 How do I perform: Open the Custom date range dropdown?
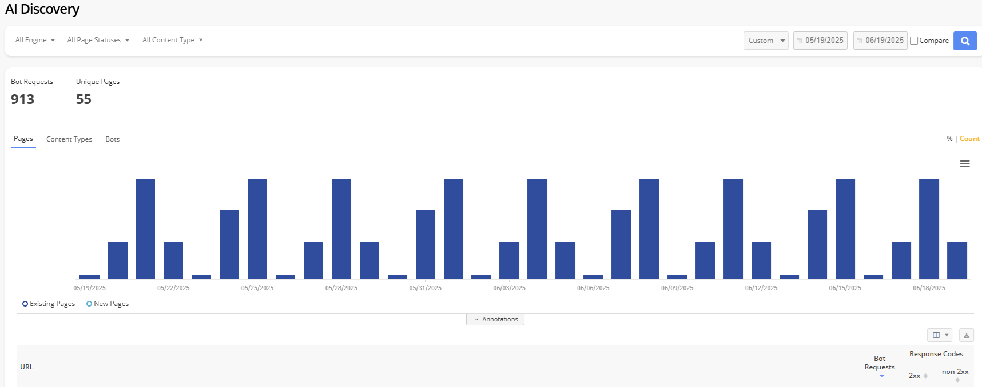click(766, 41)
